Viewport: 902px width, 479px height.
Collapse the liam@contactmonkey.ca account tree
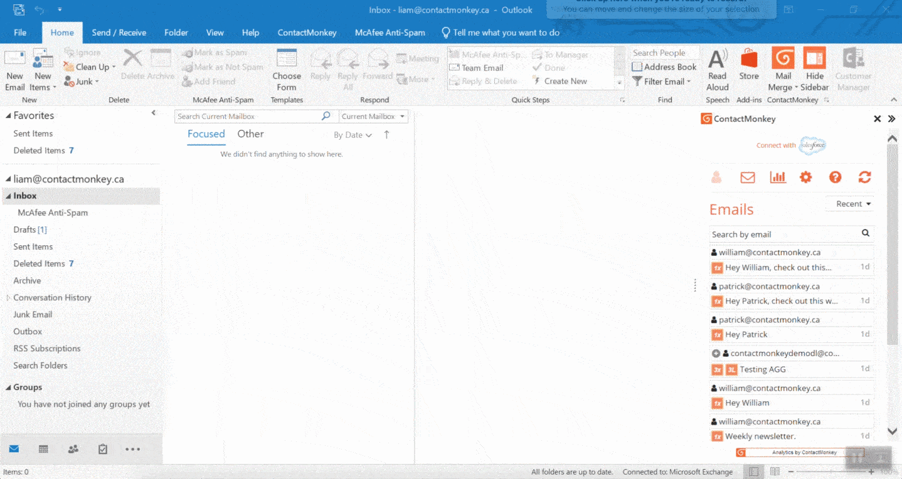pyautogui.click(x=8, y=179)
